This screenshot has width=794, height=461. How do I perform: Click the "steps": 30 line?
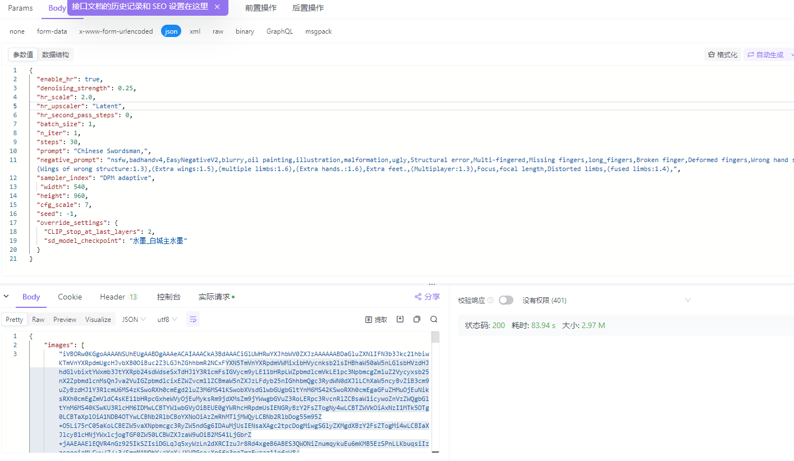[x=58, y=142]
